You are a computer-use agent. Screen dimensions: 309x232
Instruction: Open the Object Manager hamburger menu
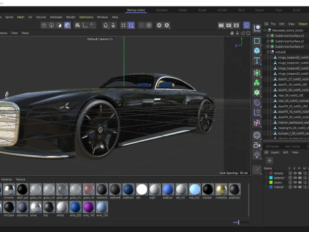pos(267,24)
